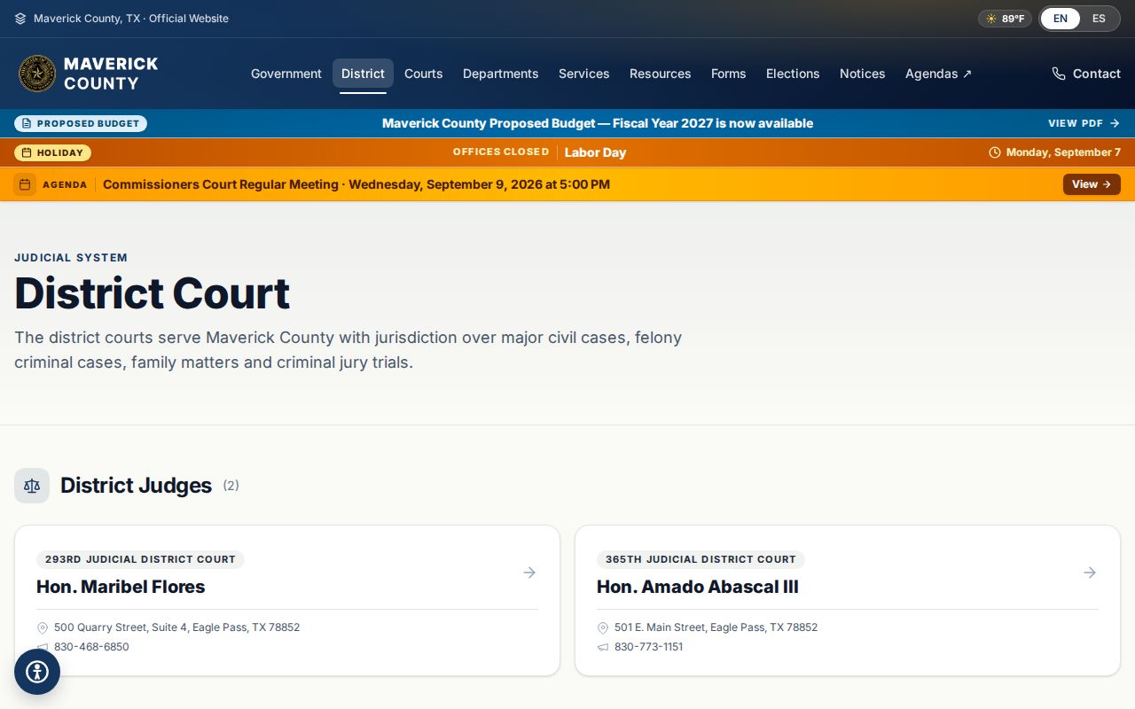Open the Services menu

tap(584, 74)
